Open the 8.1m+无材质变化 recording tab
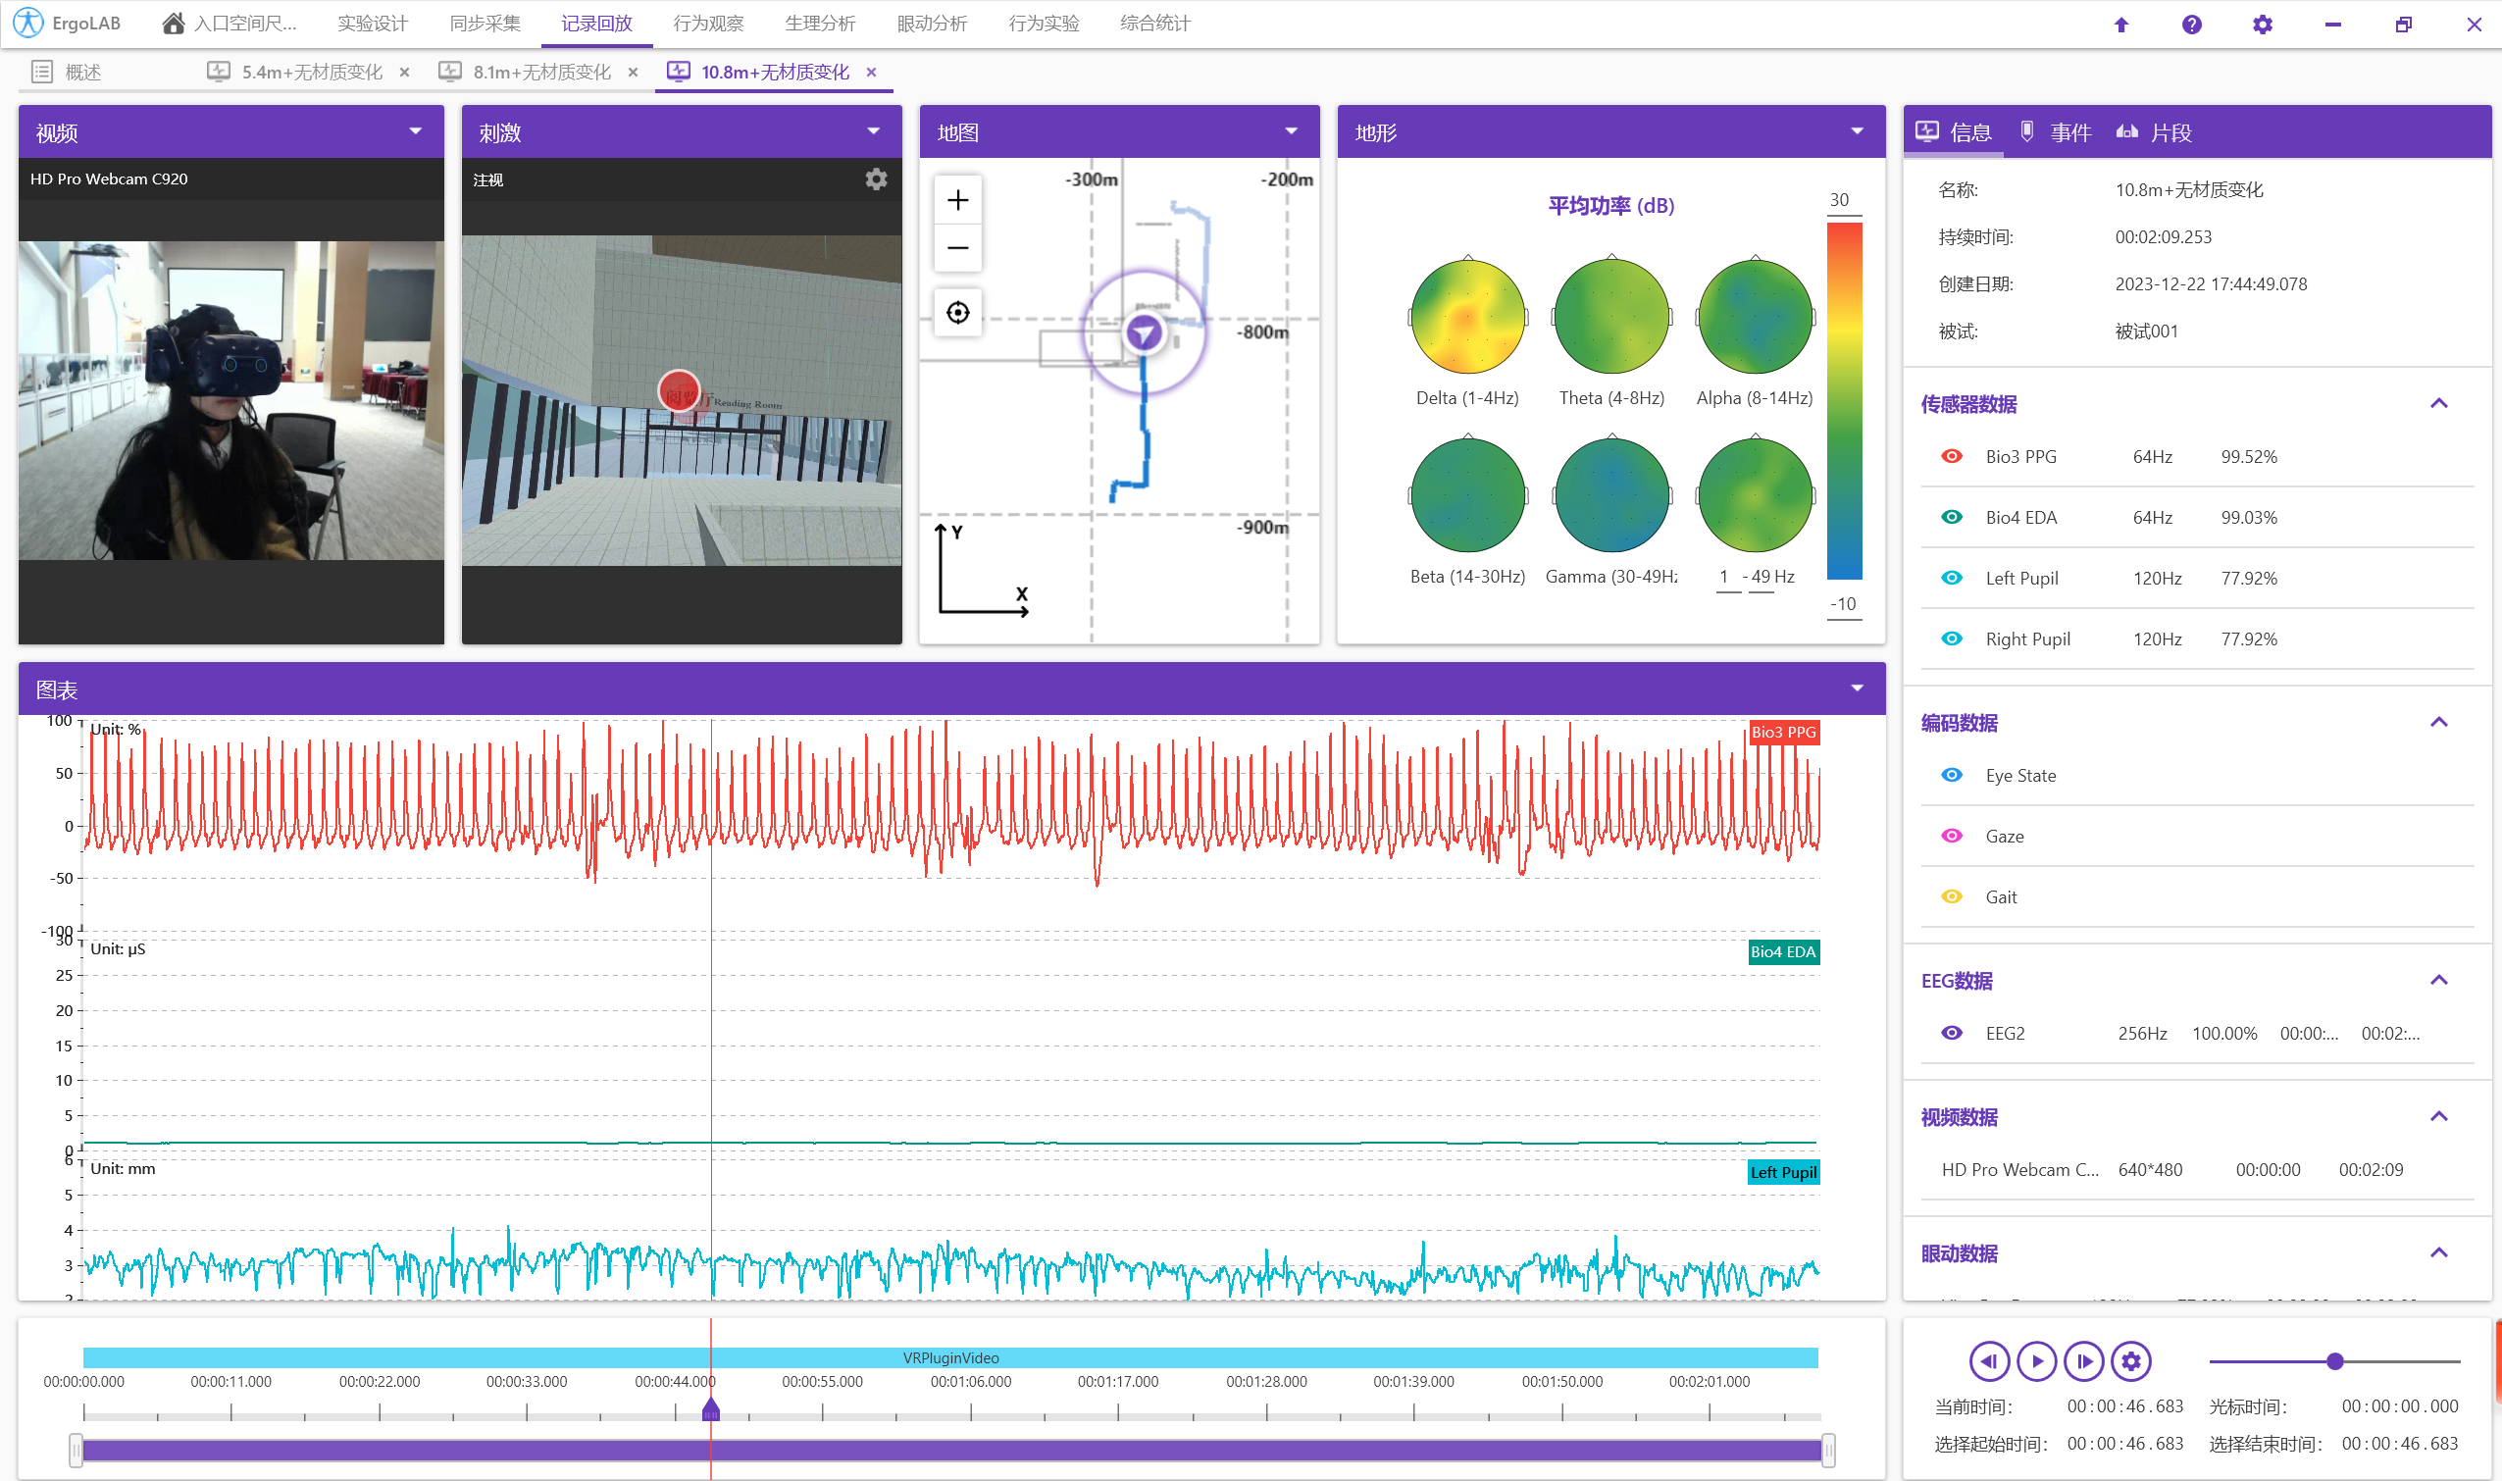Viewport: 2502px width, 1481px height. point(539,72)
